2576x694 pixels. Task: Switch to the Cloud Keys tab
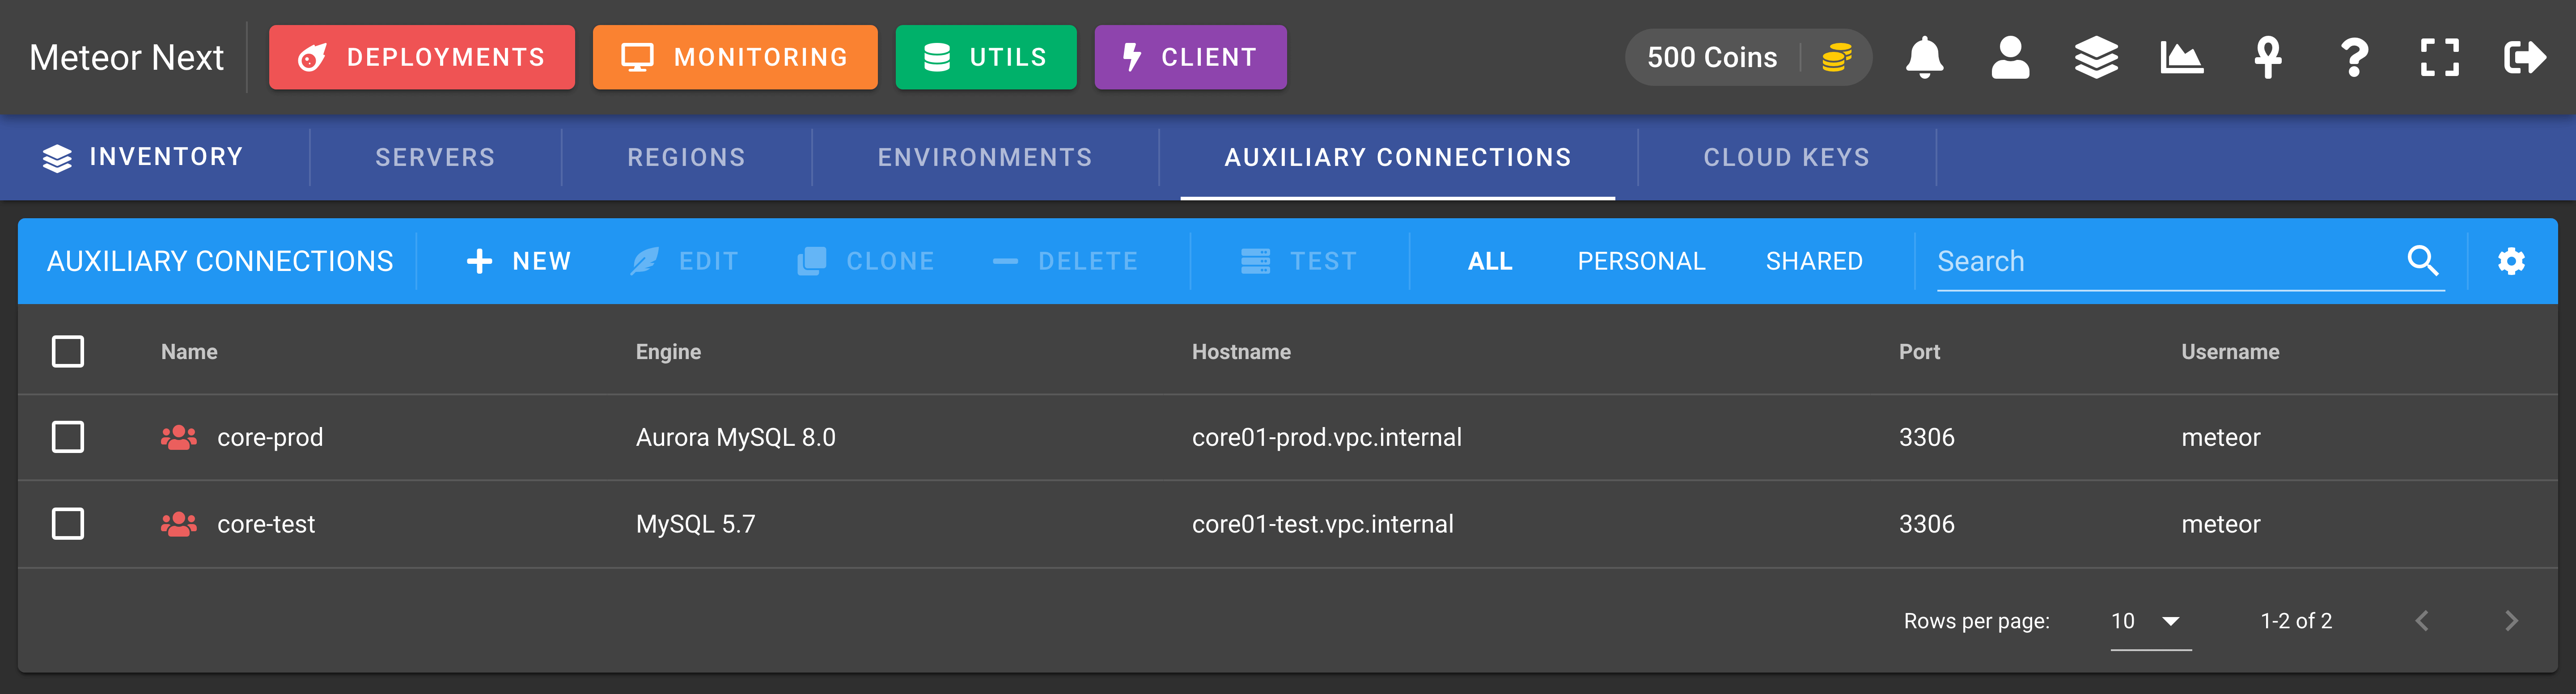pos(1786,157)
